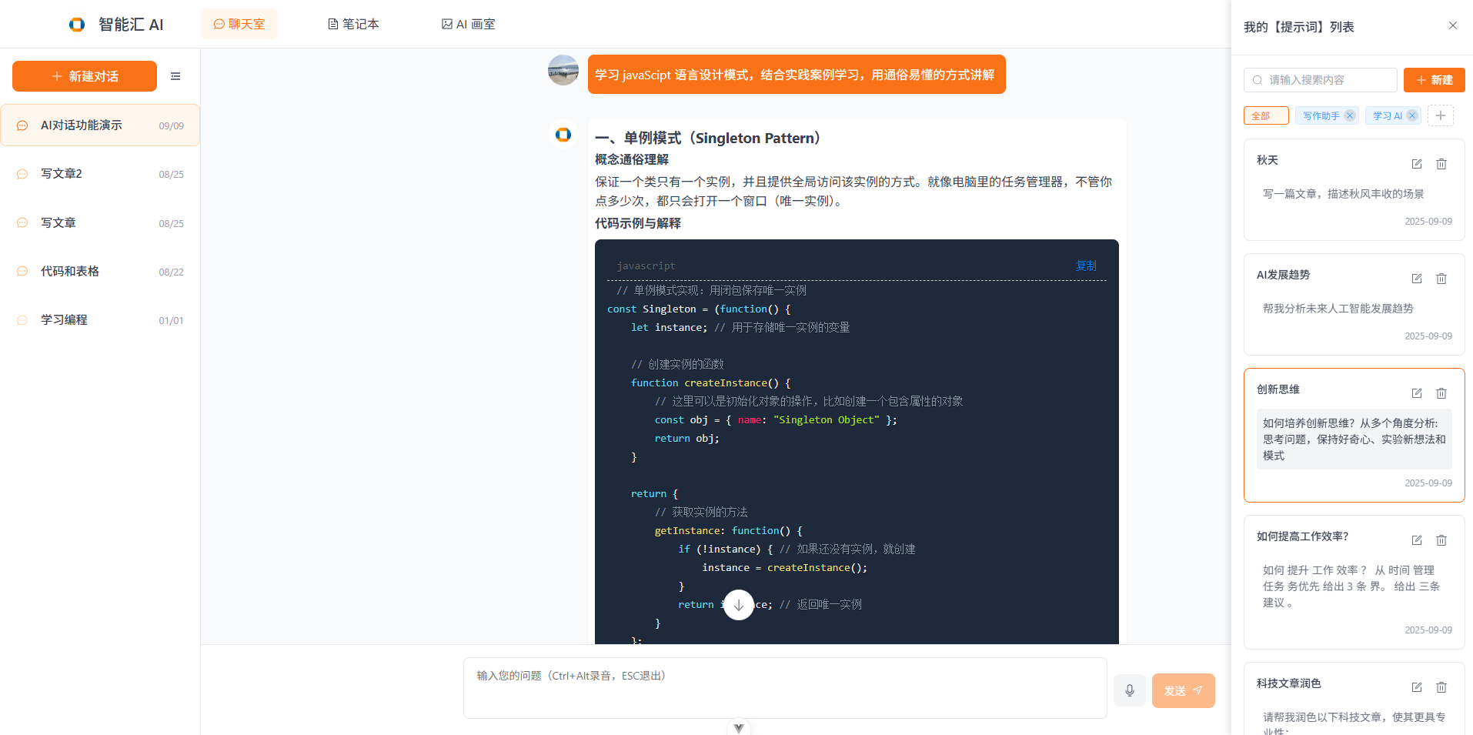Select the microphone voice input icon
1473x735 pixels.
(1129, 690)
